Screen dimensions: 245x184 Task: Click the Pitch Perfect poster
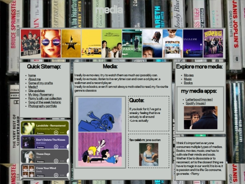pyautogui.click(x=213, y=43)
